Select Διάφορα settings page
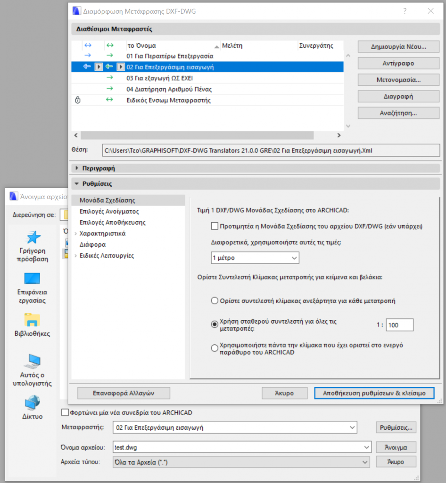 [92, 245]
